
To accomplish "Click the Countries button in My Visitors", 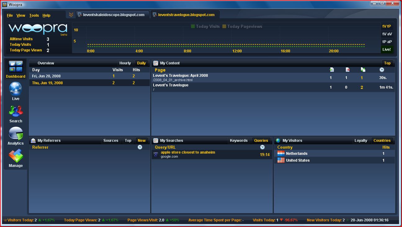I will 382,140.
